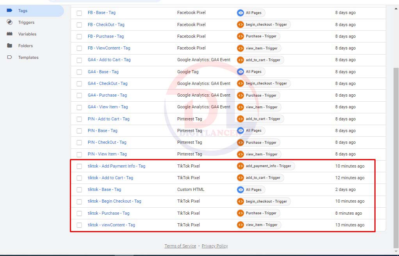Click TikTok Pixel type in tiktok - Purchase - Tag row
399x256 pixels.
pos(189,213)
